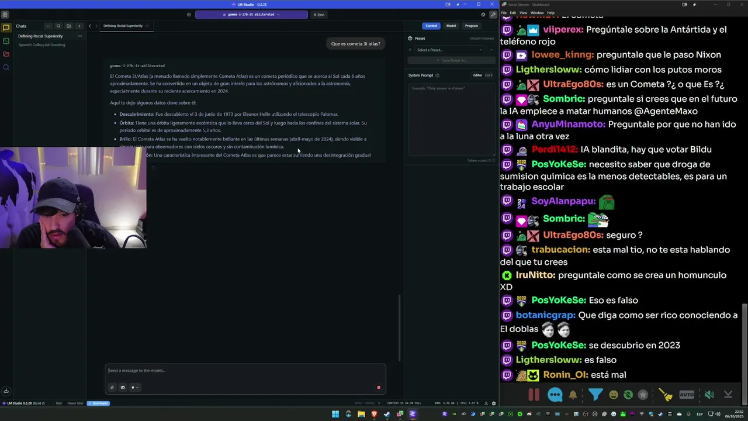The height and width of the screenshot is (421, 748).
Task: Click Discard Unsaved in Preset panel
Action: (x=482, y=39)
